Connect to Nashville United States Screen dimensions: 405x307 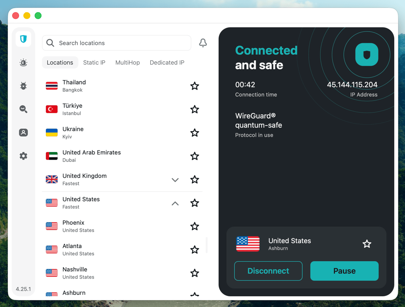click(x=122, y=273)
